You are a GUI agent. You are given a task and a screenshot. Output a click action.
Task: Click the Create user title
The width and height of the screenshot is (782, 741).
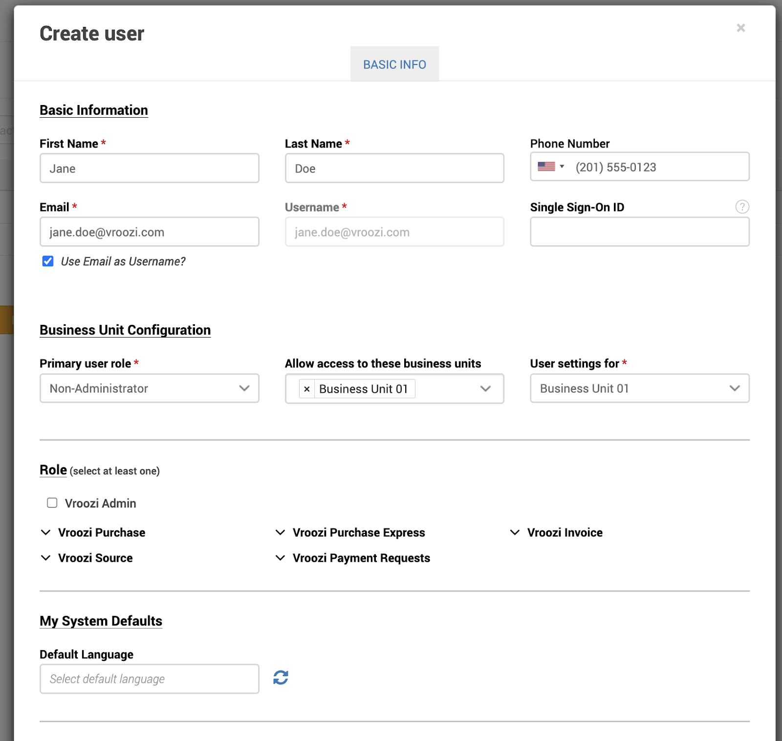tap(92, 34)
